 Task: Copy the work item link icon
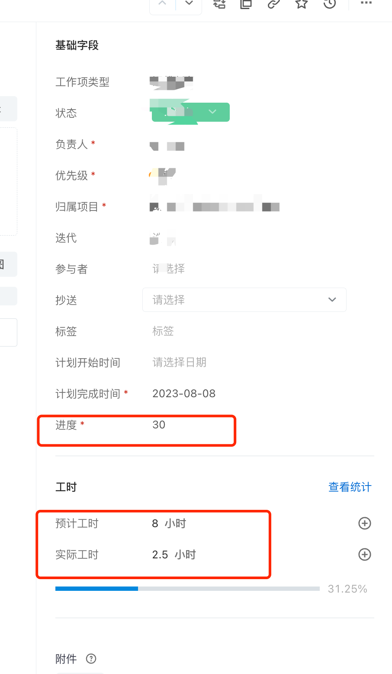point(273,4)
